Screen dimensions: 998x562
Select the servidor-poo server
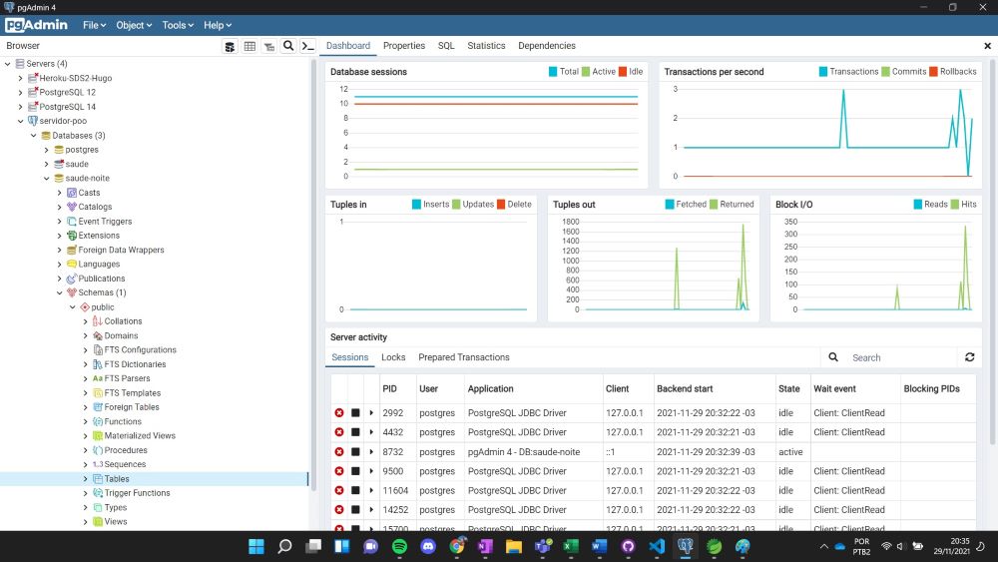pyautogui.click(x=63, y=121)
